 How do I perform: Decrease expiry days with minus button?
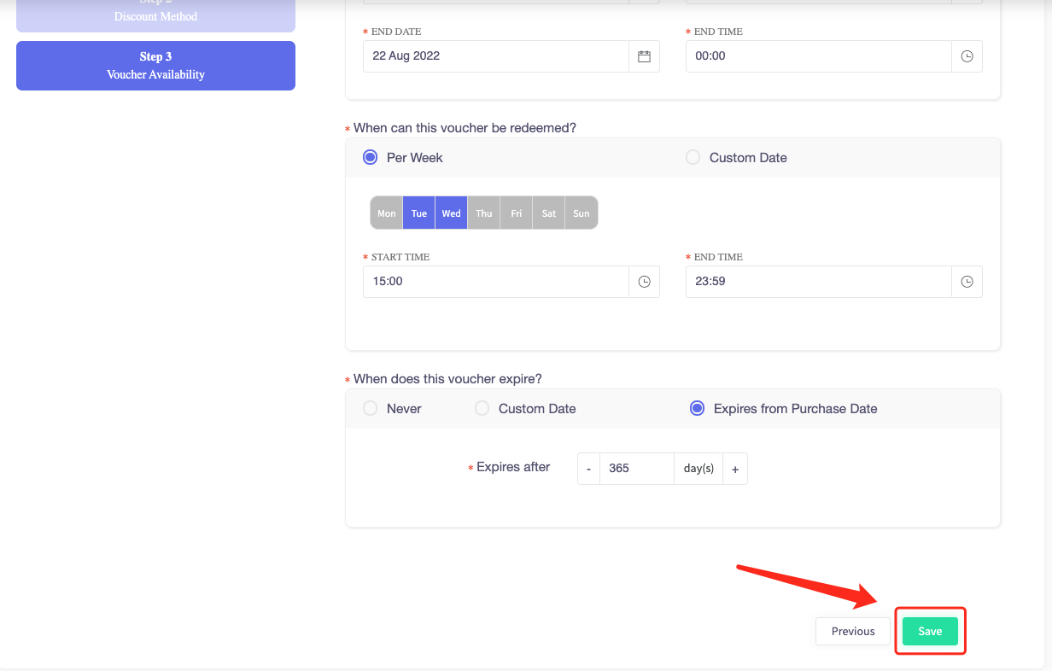pyautogui.click(x=588, y=469)
